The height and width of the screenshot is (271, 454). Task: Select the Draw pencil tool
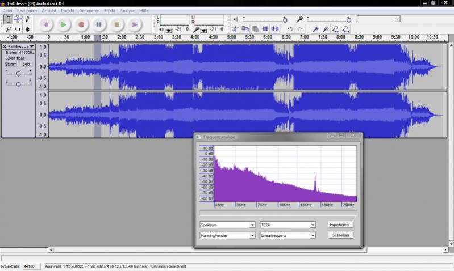pos(27,19)
